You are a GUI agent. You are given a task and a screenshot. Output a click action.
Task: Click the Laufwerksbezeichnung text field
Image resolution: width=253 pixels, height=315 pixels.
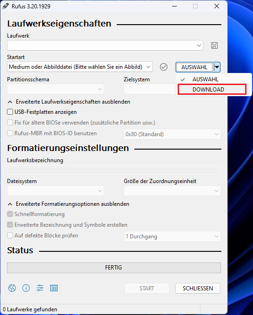click(x=114, y=170)
